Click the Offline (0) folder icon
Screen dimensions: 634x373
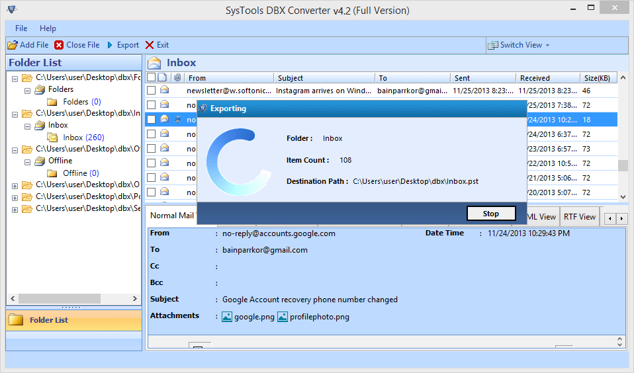click(52, 173)
